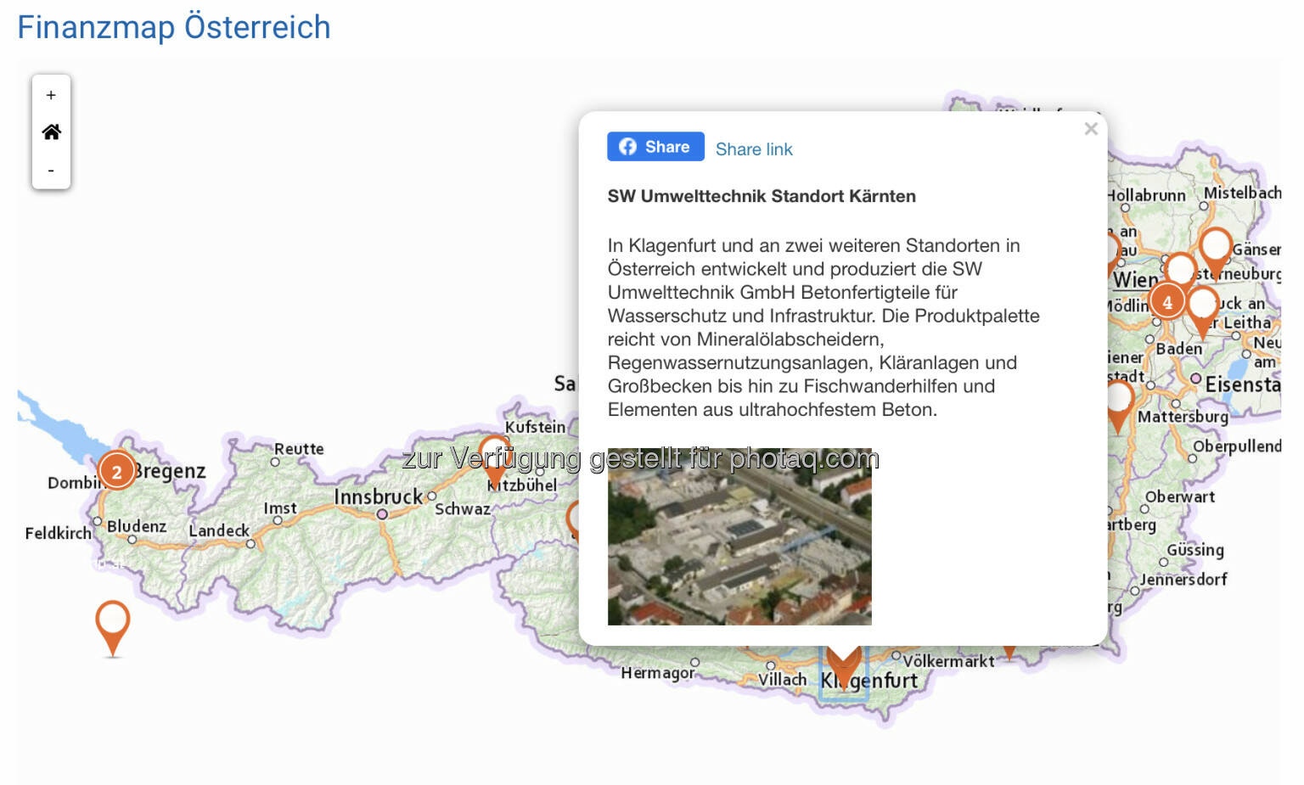Select the map pin near Gänserndorf
The image size is (1304, 785).
1216,247
